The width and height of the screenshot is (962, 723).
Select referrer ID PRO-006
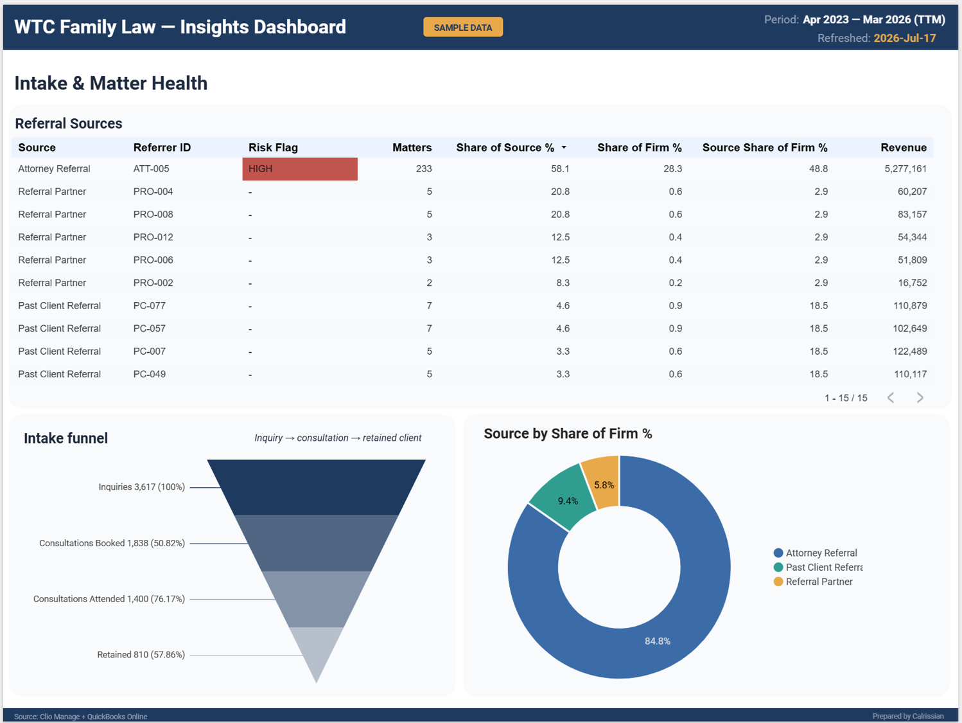pyautogui.click(x=153, y=260)
